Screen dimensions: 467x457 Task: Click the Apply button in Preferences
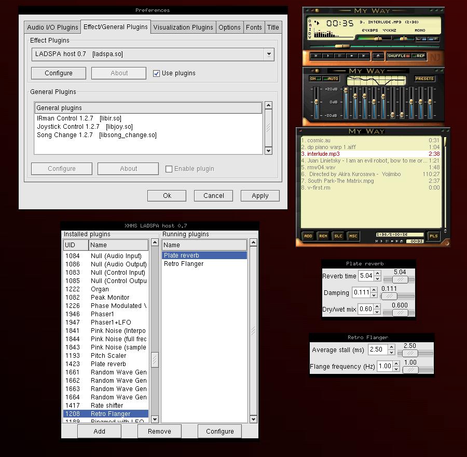(260, 196)
